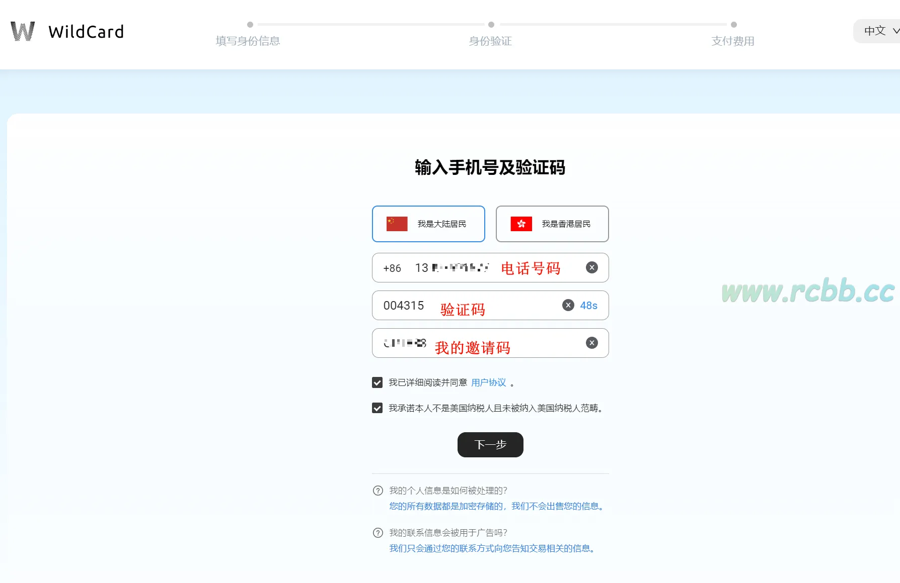Clear the verification code field
Viewport: 900px width, 583px height.
568,305
